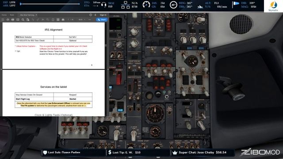Click the 'IRS Alignment' heading in the PDF
283x159 pixels.
(54, 30)
